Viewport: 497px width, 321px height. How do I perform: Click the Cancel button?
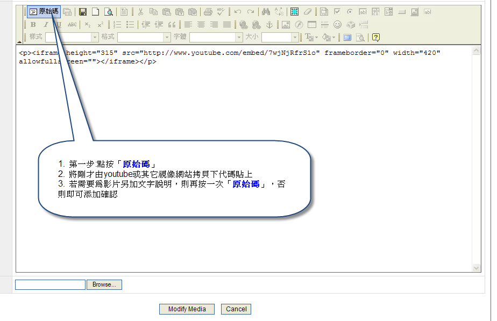click(236, 309)
